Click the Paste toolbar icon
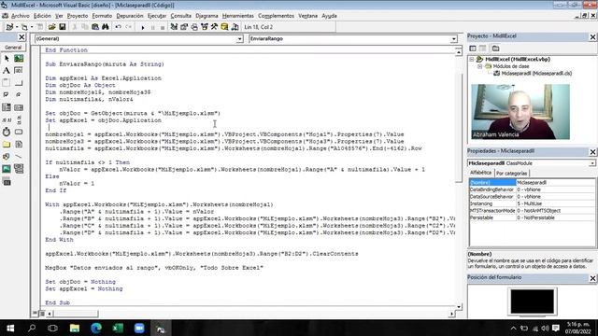 pyautogui.click(x=95, y=27)
